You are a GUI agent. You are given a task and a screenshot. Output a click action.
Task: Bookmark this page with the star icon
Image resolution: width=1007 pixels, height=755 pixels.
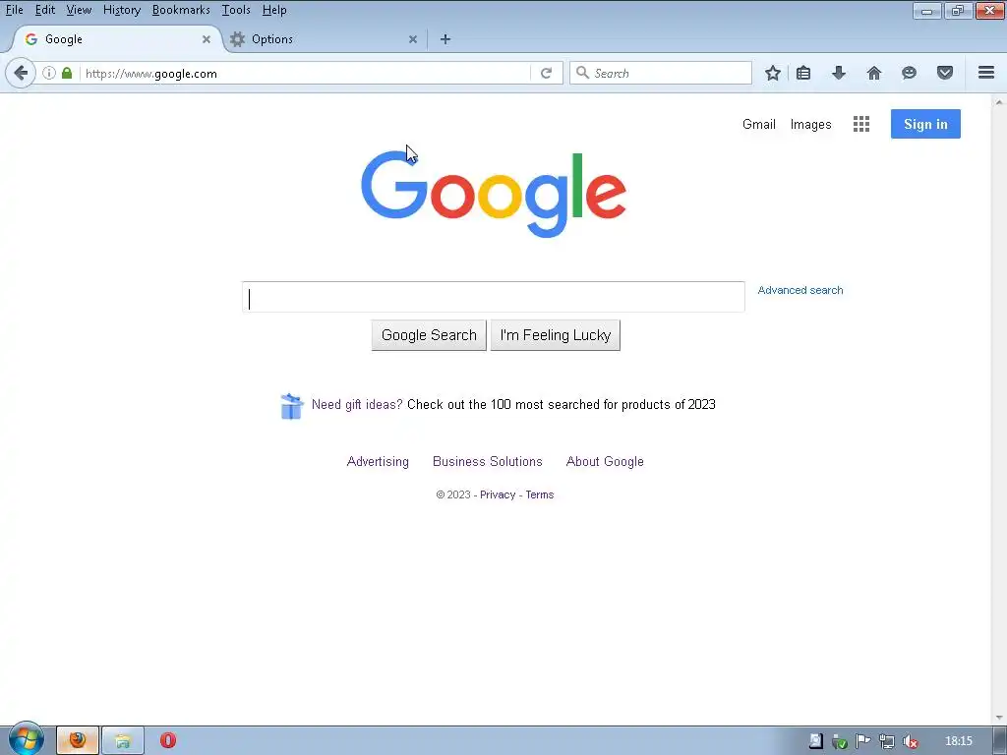[x=773, y=73]
